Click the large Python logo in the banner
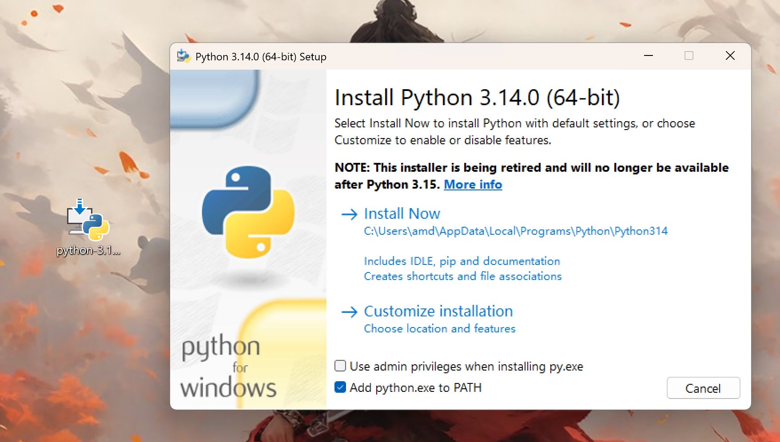780x442 pixels. [248, 212]
